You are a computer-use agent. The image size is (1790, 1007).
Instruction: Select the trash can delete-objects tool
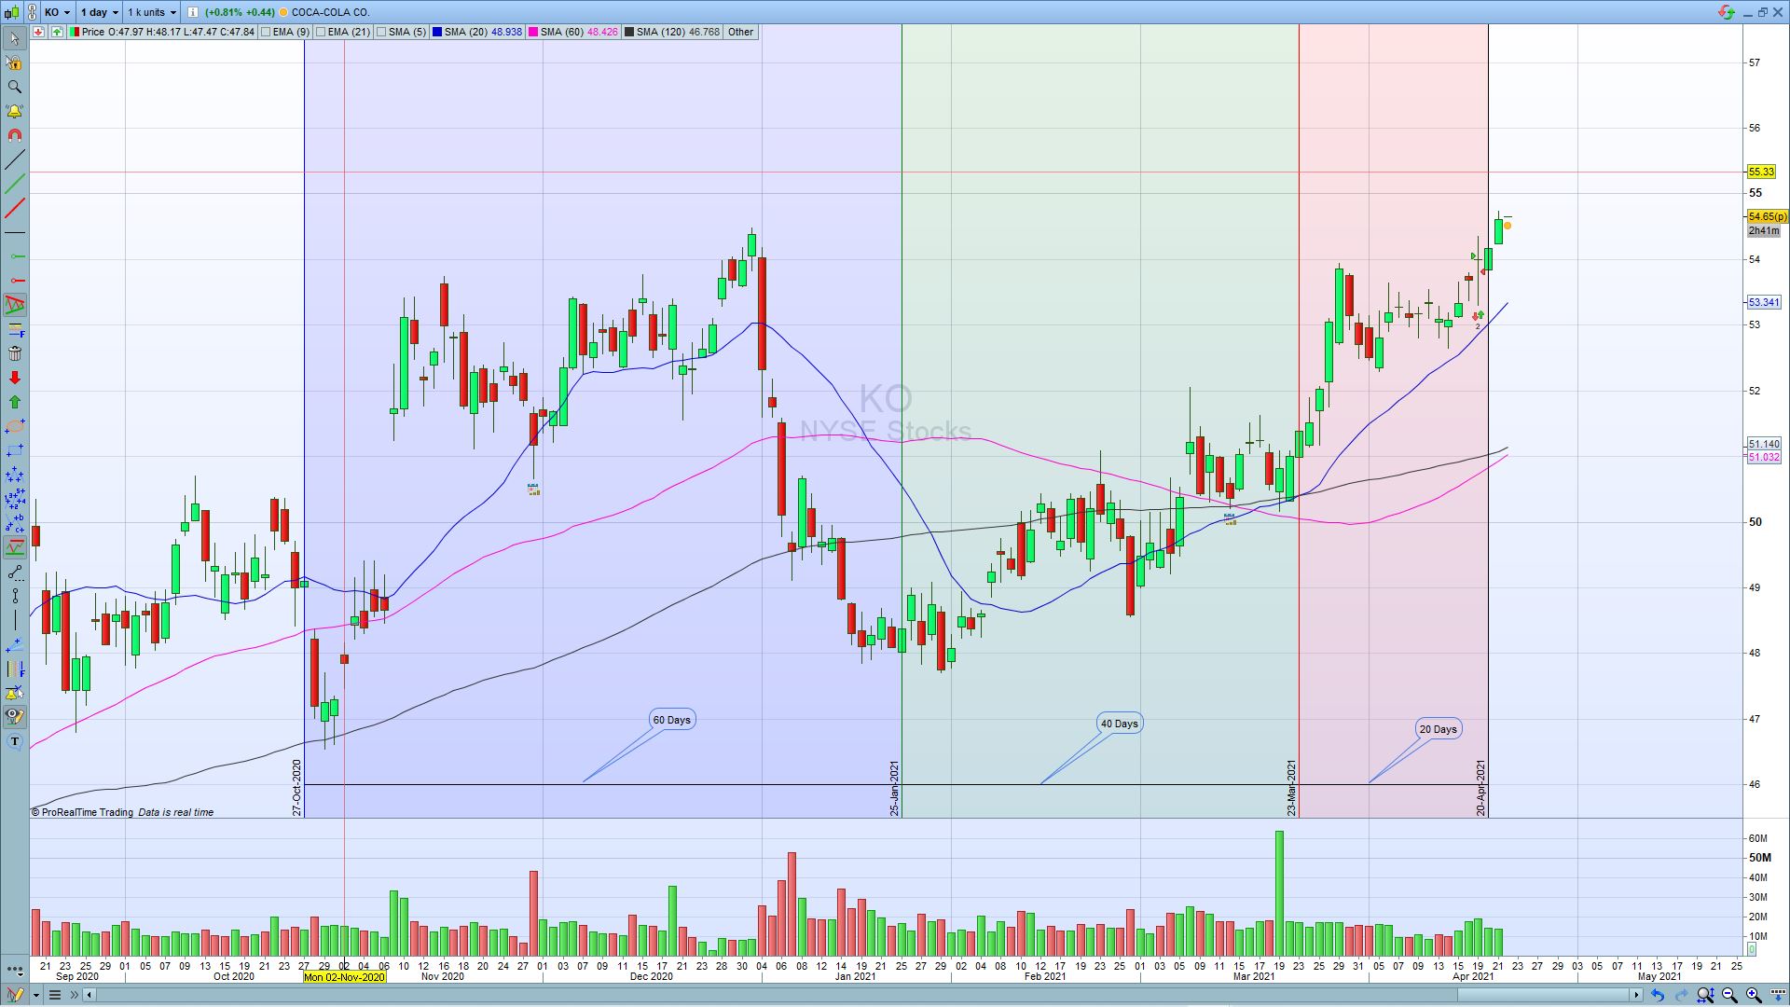(14, 353)
